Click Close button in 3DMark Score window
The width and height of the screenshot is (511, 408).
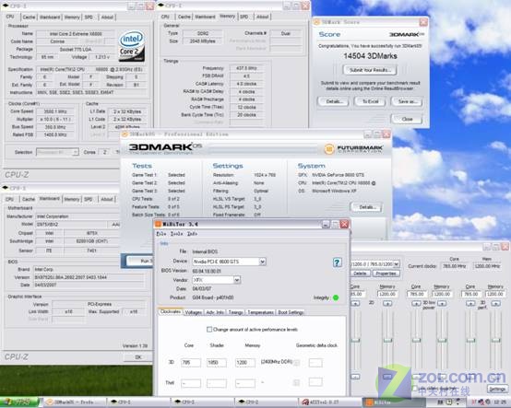pyautogui.click(x=407, y=119)
